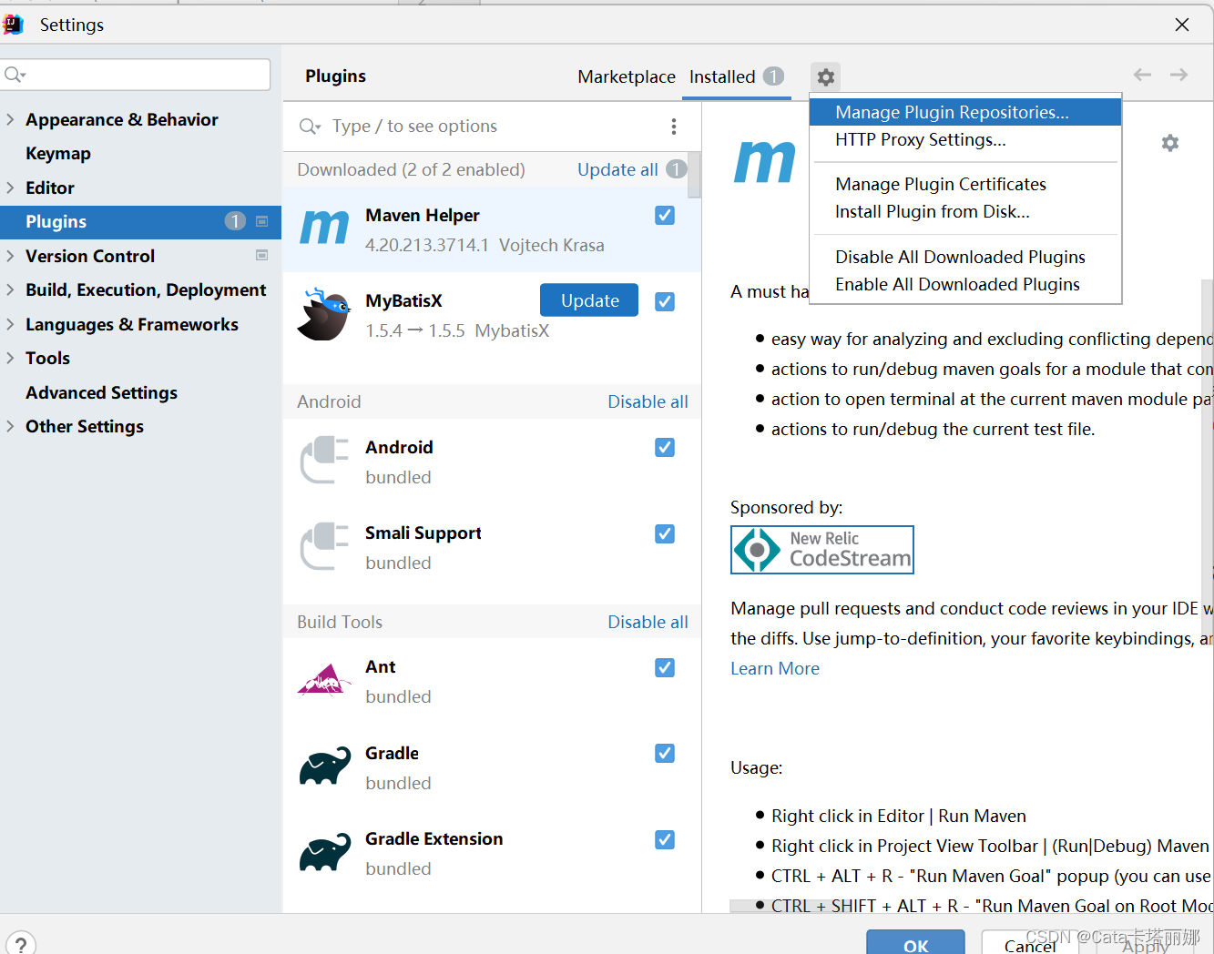1214x954 pixels.
Task: Select Keymap in settings tree
Action: 58,153
